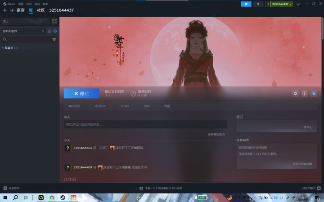This screenshot has height=202, width=324.
Task: Open game link in 第一次玩了 entry
Action: (129, 148)
